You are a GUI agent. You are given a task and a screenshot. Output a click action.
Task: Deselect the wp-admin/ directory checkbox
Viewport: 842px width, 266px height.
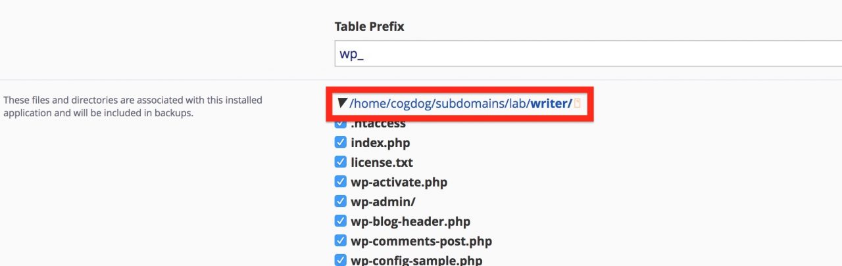point(340,202)
